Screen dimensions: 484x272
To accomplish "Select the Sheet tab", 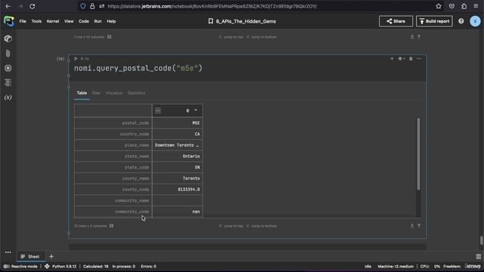I will click(30, 256).
